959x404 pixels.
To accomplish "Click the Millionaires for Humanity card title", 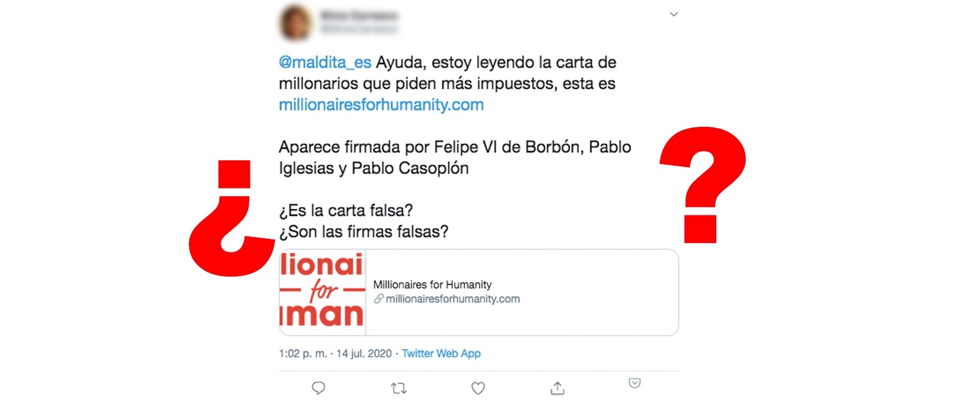I will [x=432, y=285].
